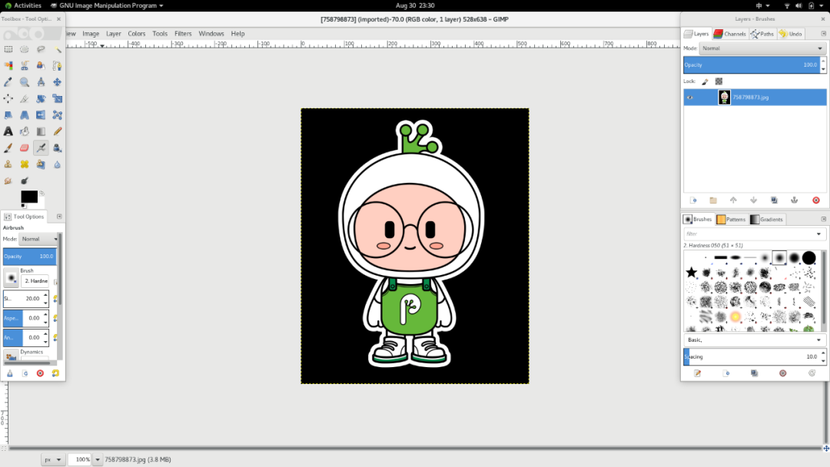Select the Rectangle Select tool
The width and height of the screenshot is (830, 467).
pyautogui.click(x=8, y=49)
